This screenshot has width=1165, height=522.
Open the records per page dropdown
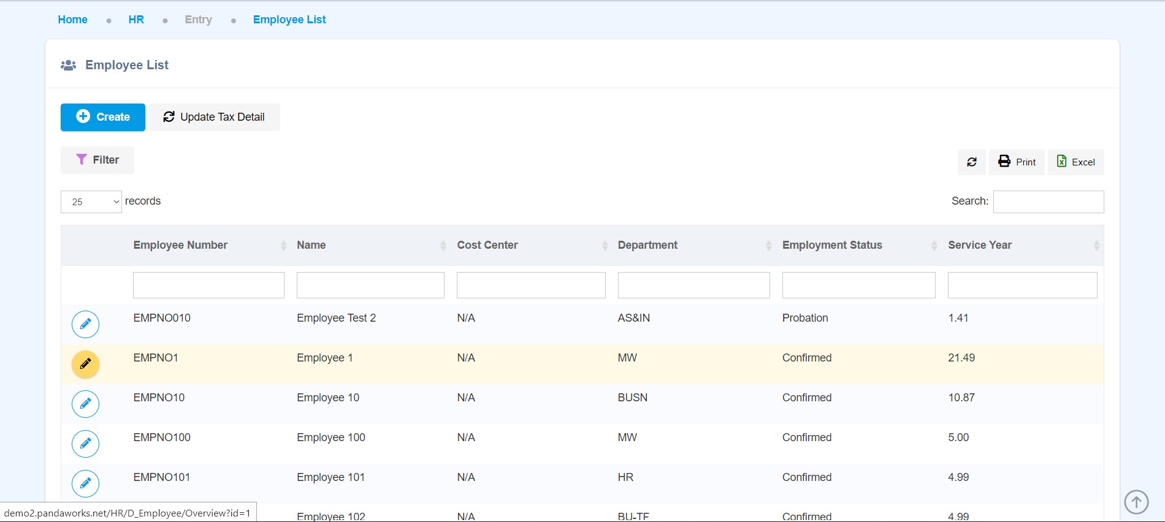click(91, 202)
